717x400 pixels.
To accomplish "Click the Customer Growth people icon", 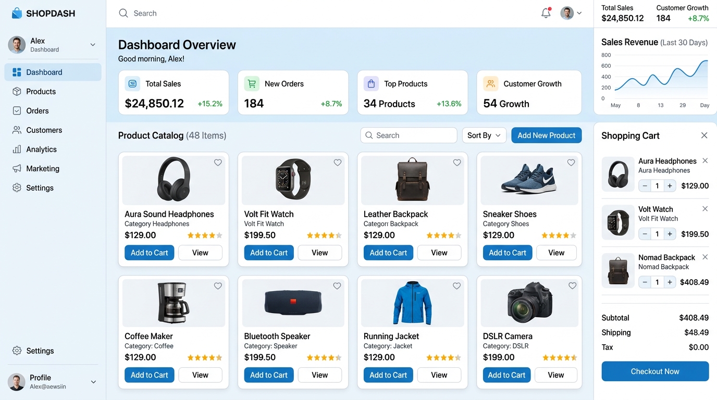I will 490,83.
